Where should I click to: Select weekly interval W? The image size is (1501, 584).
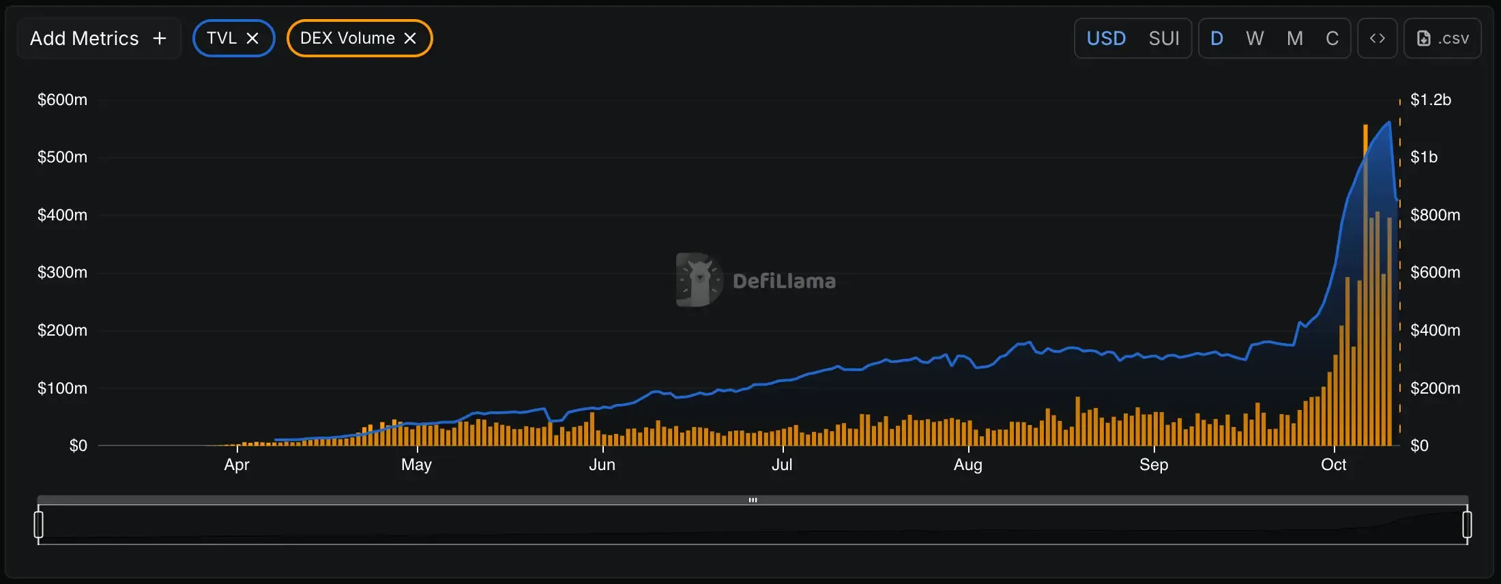pos(1255,38)
